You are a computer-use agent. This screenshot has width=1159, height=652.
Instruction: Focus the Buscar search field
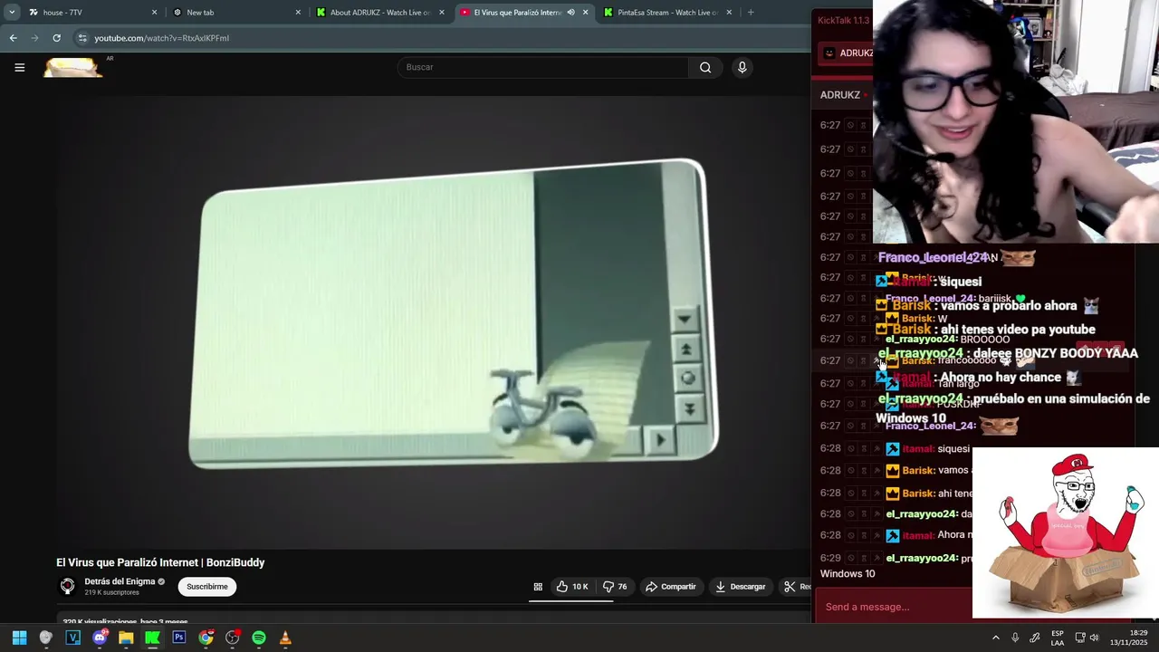click(x=543, y=67)
